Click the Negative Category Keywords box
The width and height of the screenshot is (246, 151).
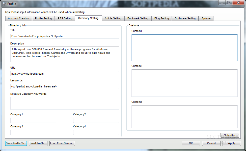pos(65,103)
